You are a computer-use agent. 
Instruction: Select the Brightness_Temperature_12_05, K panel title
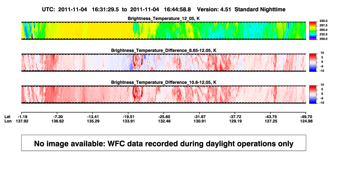point(164,19)
